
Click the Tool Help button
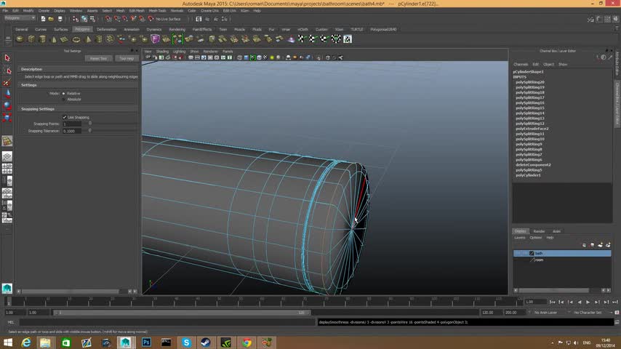126,58
